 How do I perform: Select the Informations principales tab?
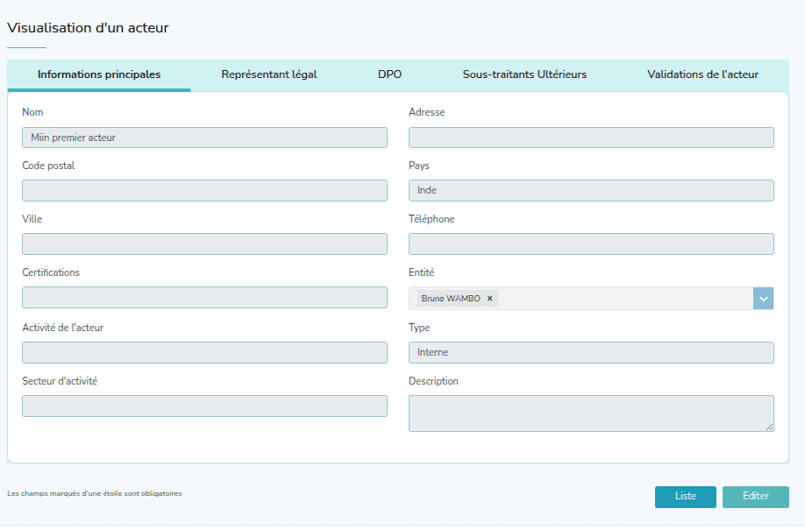pos(99,74)
